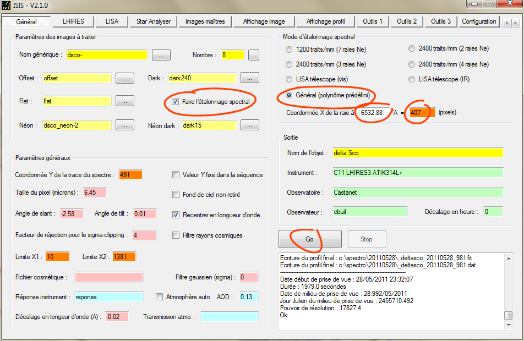Click small button beside Nombre field
This screenshot has height=341, width=524.
[x=253, y=55]
